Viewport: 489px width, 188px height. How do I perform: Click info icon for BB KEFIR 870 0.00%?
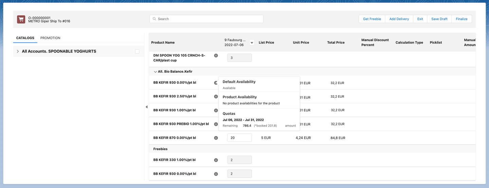tap(216, 138)
